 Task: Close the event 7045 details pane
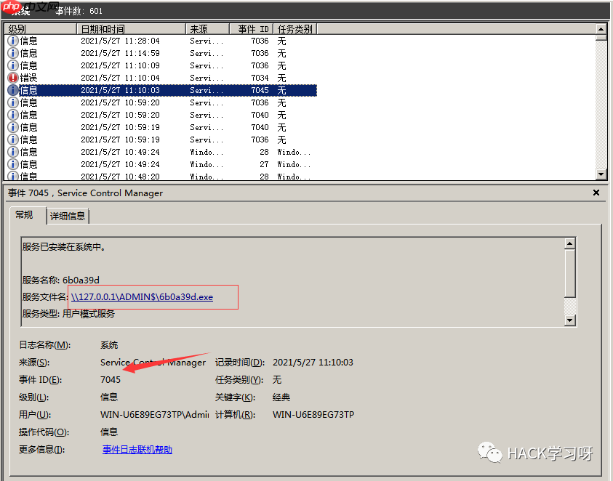tap(596, 193)
